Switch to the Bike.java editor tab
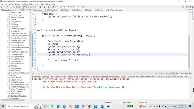Image resolution: width=194 pixels, height=109 pixels. [88, 10]
